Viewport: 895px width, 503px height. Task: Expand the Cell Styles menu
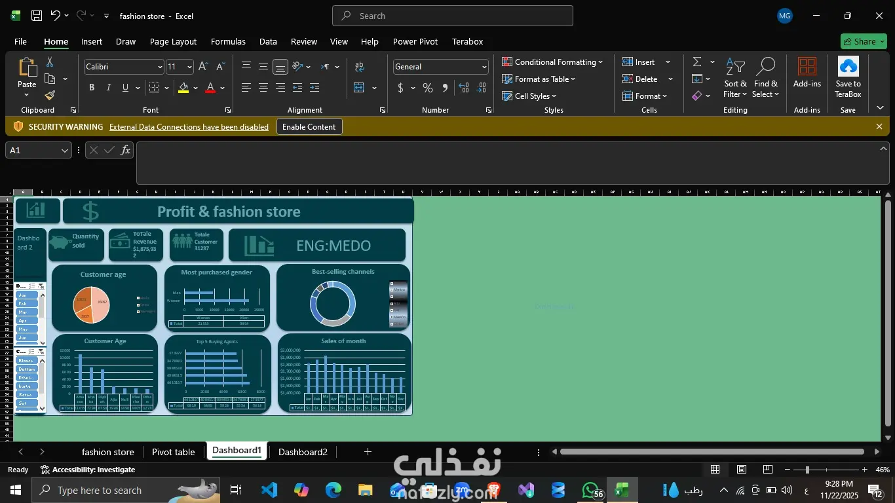point(529,96)
